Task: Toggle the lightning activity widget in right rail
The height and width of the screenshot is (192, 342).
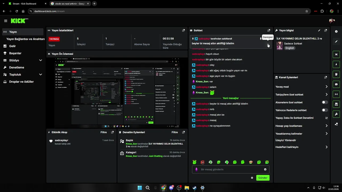Action: click(x=336, y=64)
